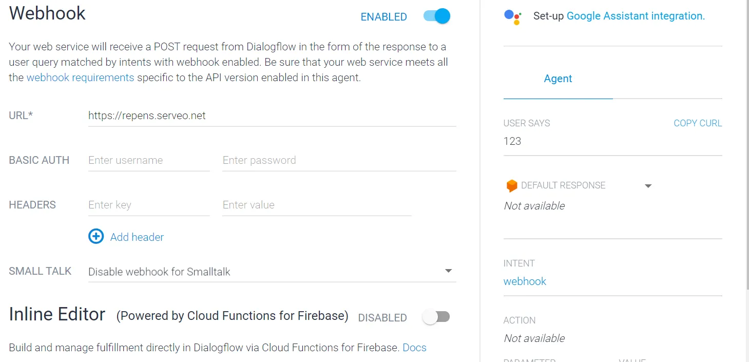
Task: Open the Inline Editor Docs link
Action: [x=414, y=348]
